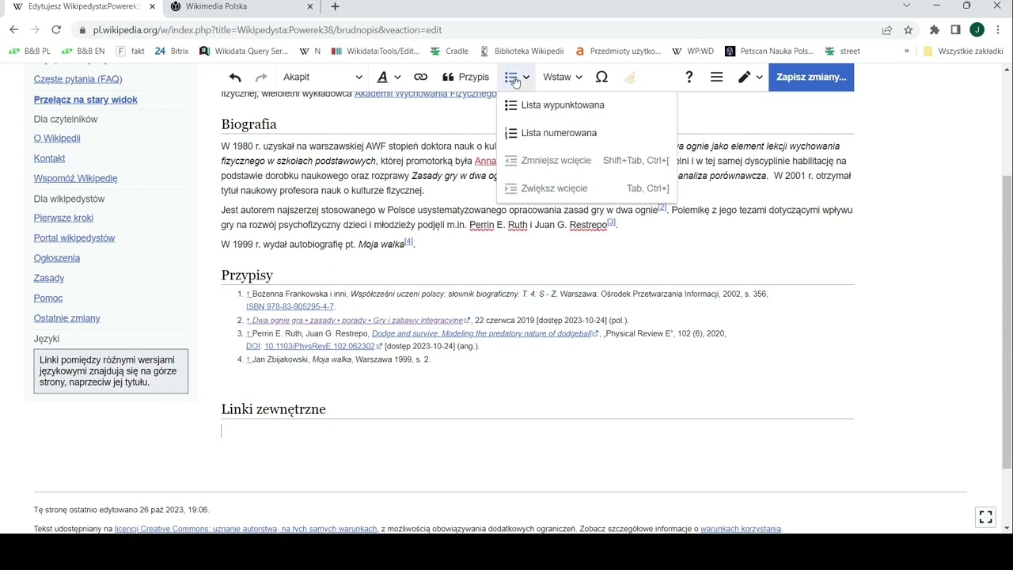1013x570 pixels.
Task: Open Petscan Nauka Polska bookmark
Action: (x=770, y=51)
